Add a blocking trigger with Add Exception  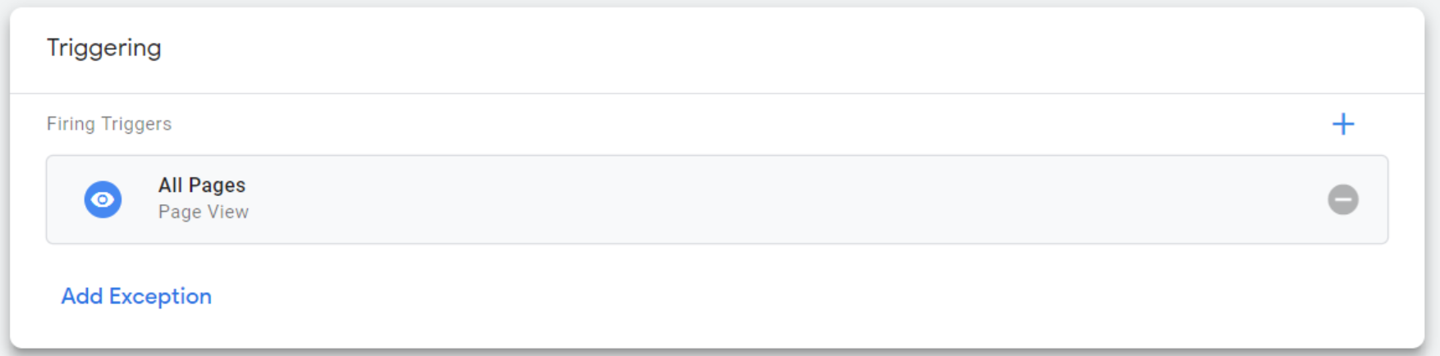[136, 296]
